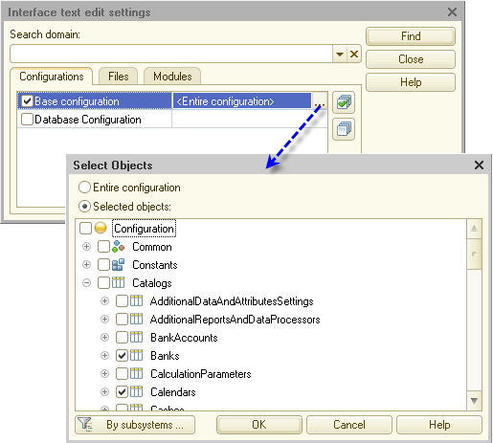The width and height of the screenshot is (493, 443).
Task: Click Help in Interface text edit settings
Action: pyautogui.click(x=411, y=82)
